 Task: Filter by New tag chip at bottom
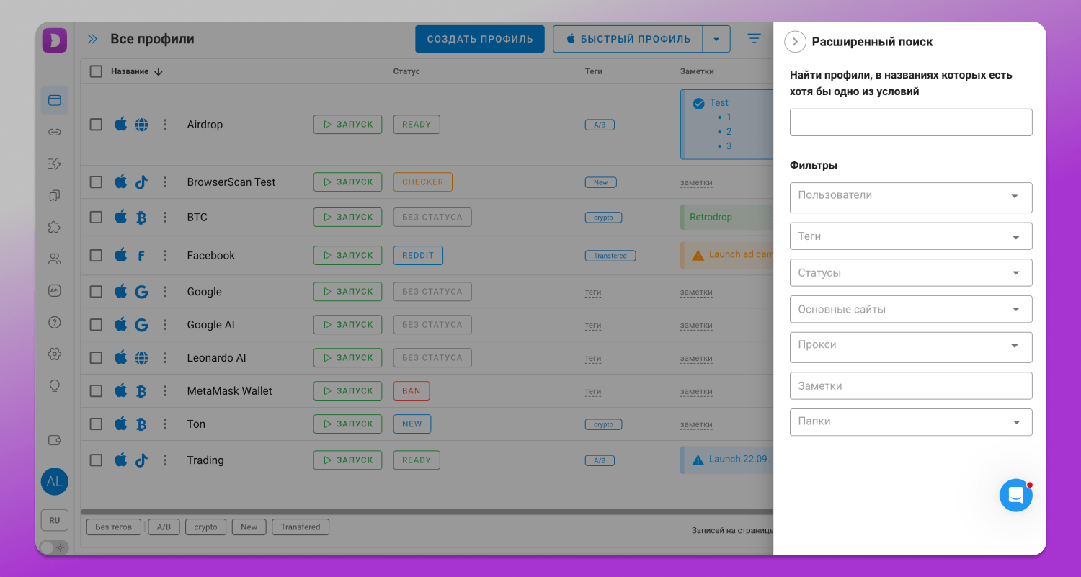point(249,527)
